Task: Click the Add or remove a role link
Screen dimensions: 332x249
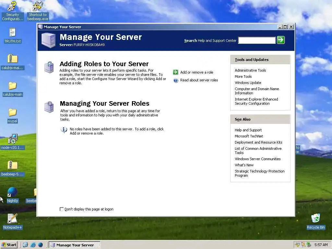Action: [197, 72]
